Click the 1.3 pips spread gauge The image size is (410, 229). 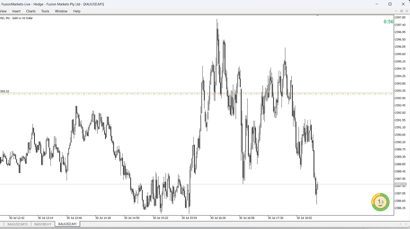380,202
